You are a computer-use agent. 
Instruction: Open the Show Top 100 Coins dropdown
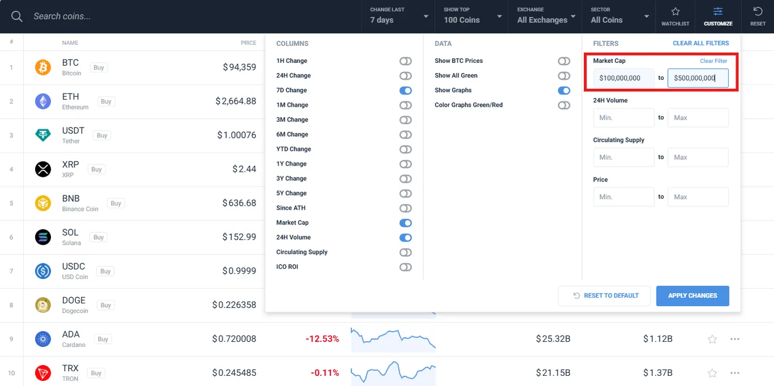pos(471,16)
